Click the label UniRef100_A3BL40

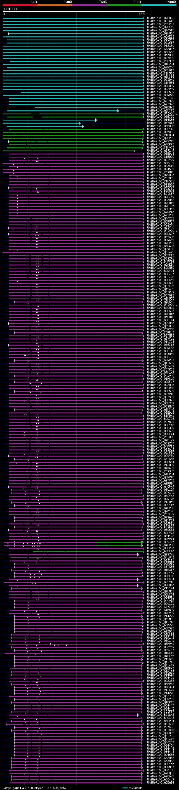tap(161, 552)
